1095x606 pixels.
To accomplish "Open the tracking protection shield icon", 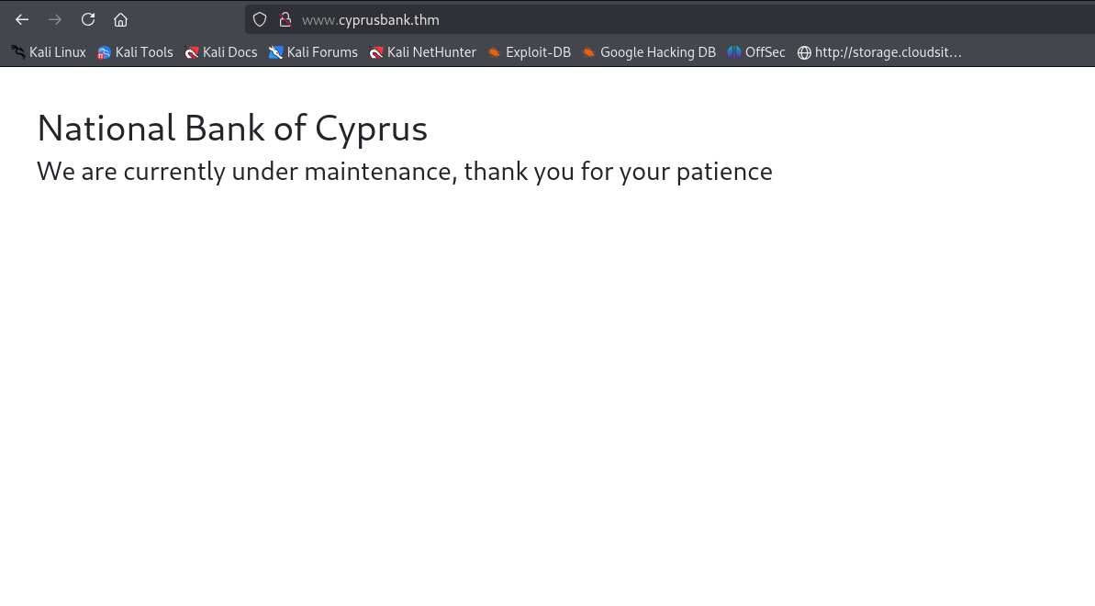I will click(x=260, y=19).
